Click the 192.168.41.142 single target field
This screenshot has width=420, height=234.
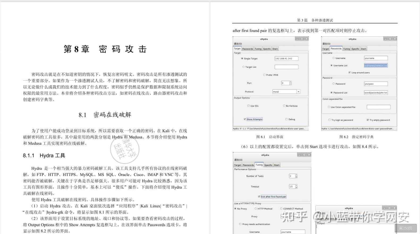[286, 59]
